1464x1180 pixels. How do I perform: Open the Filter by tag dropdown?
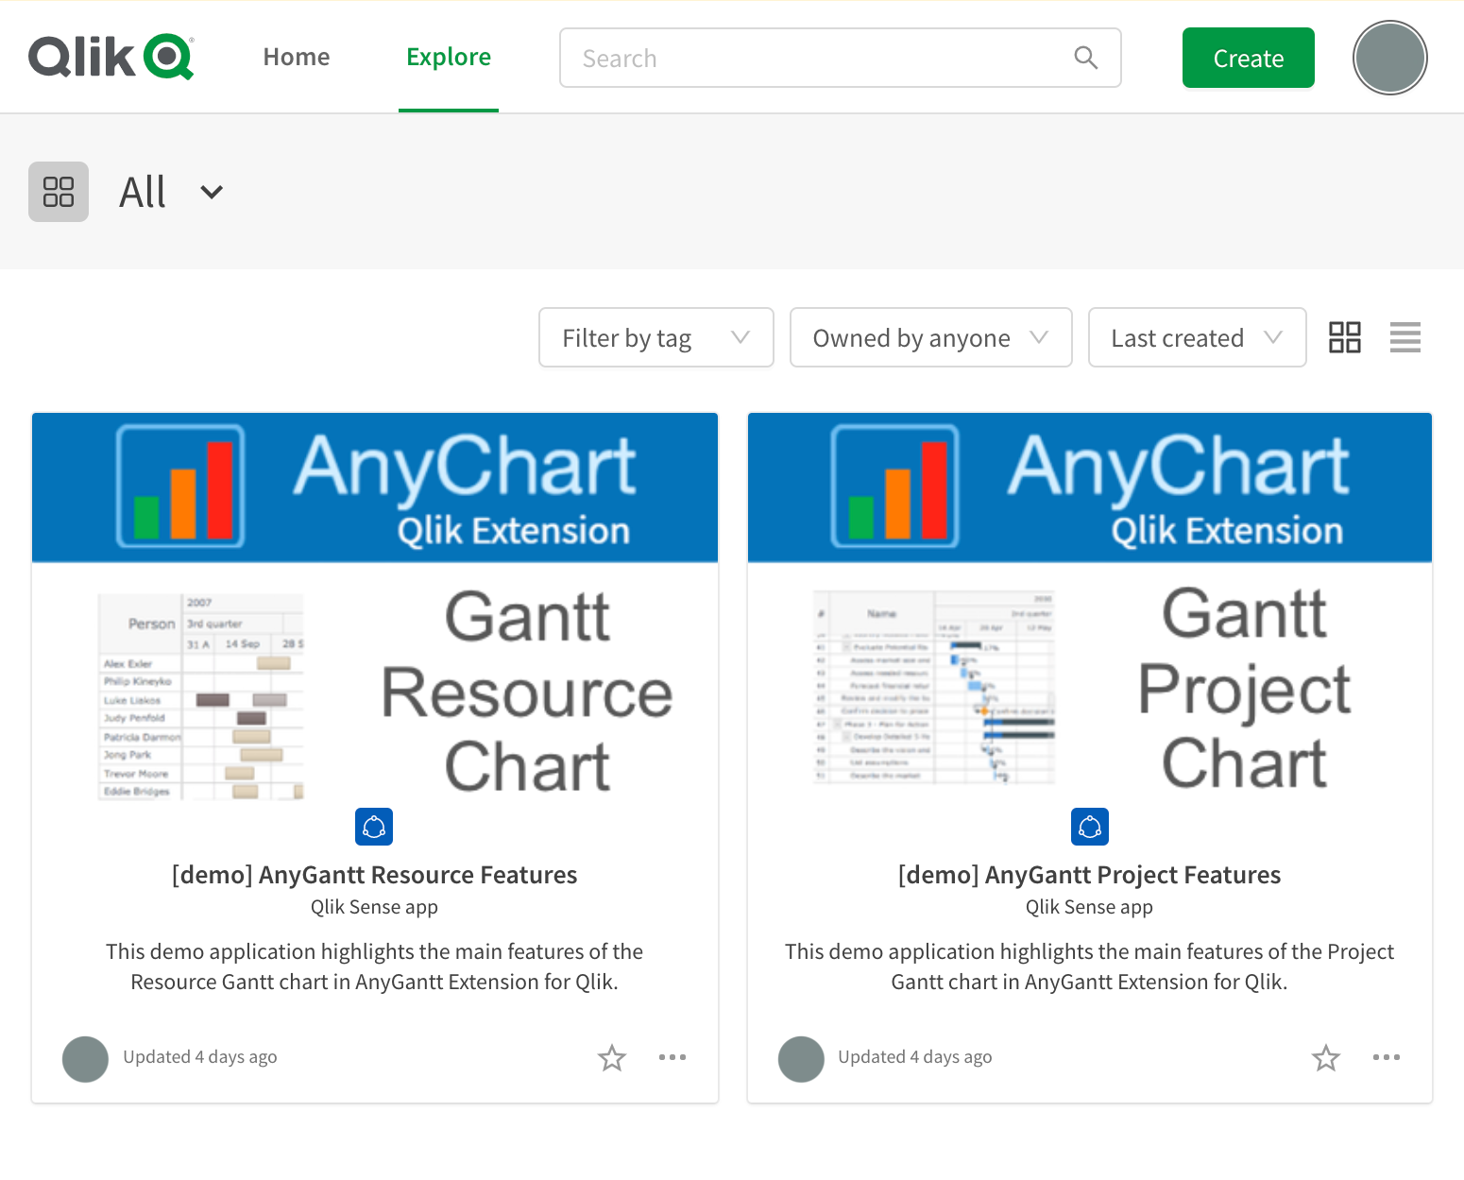point(656,337)
